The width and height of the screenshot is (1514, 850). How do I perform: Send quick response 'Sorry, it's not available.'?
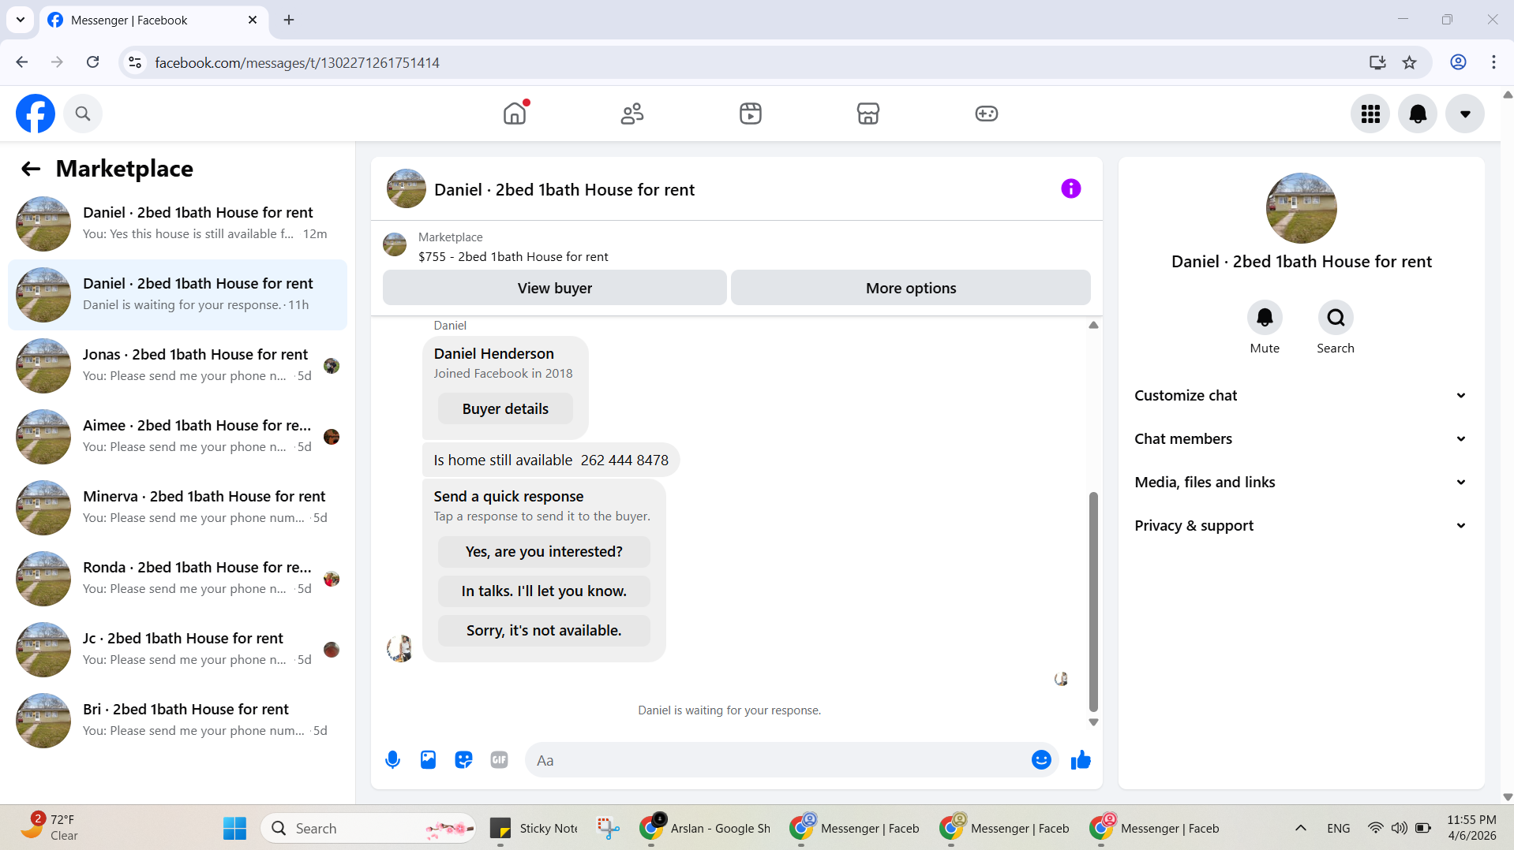[544, 631]
